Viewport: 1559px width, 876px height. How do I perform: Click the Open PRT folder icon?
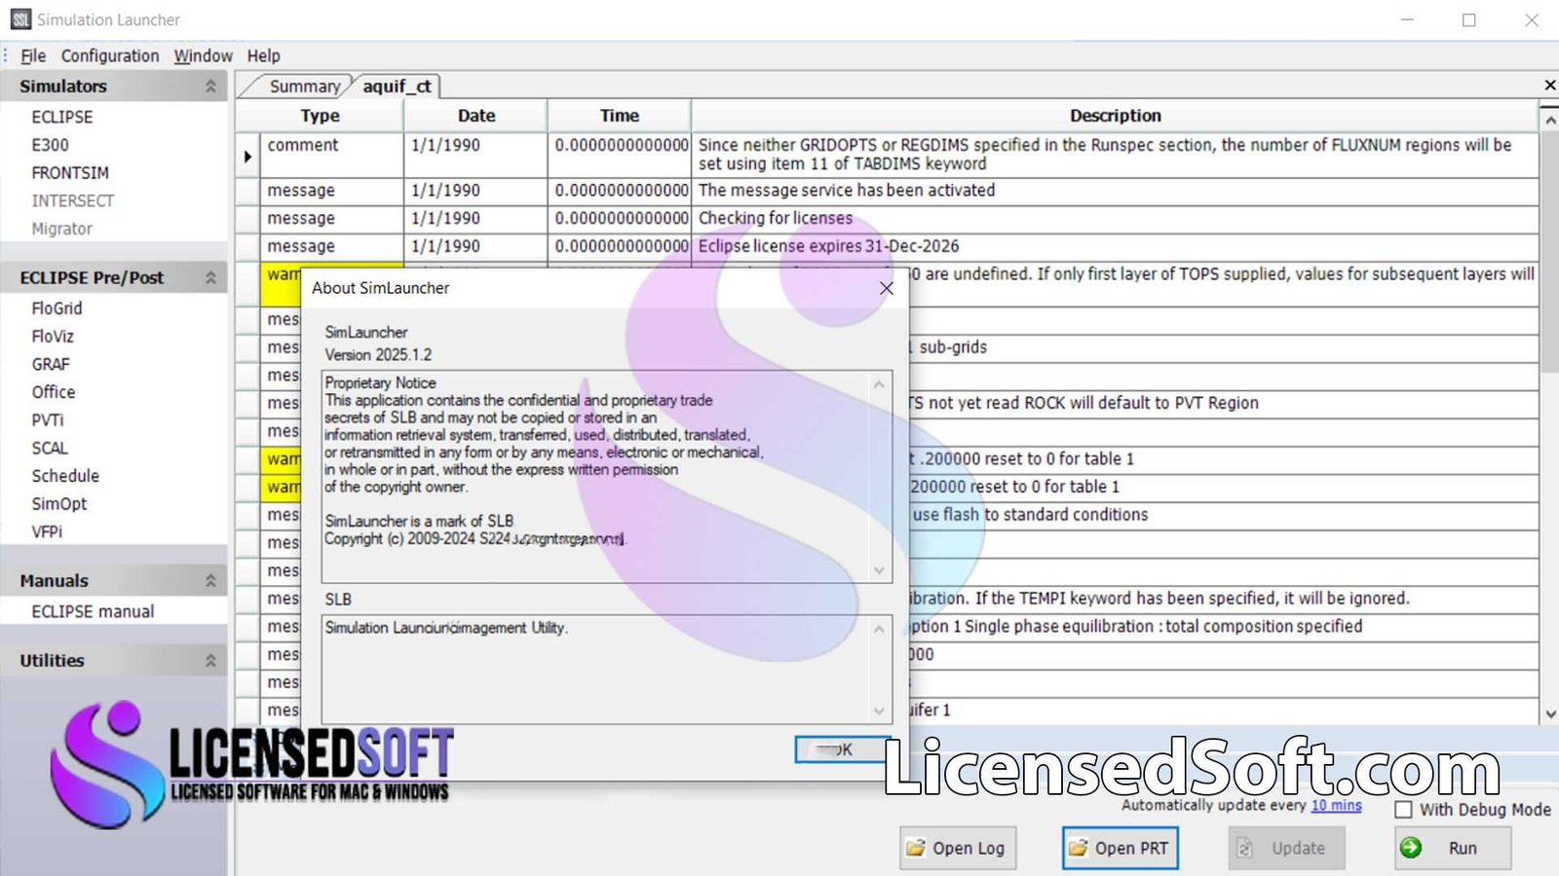coord(1079,848)
